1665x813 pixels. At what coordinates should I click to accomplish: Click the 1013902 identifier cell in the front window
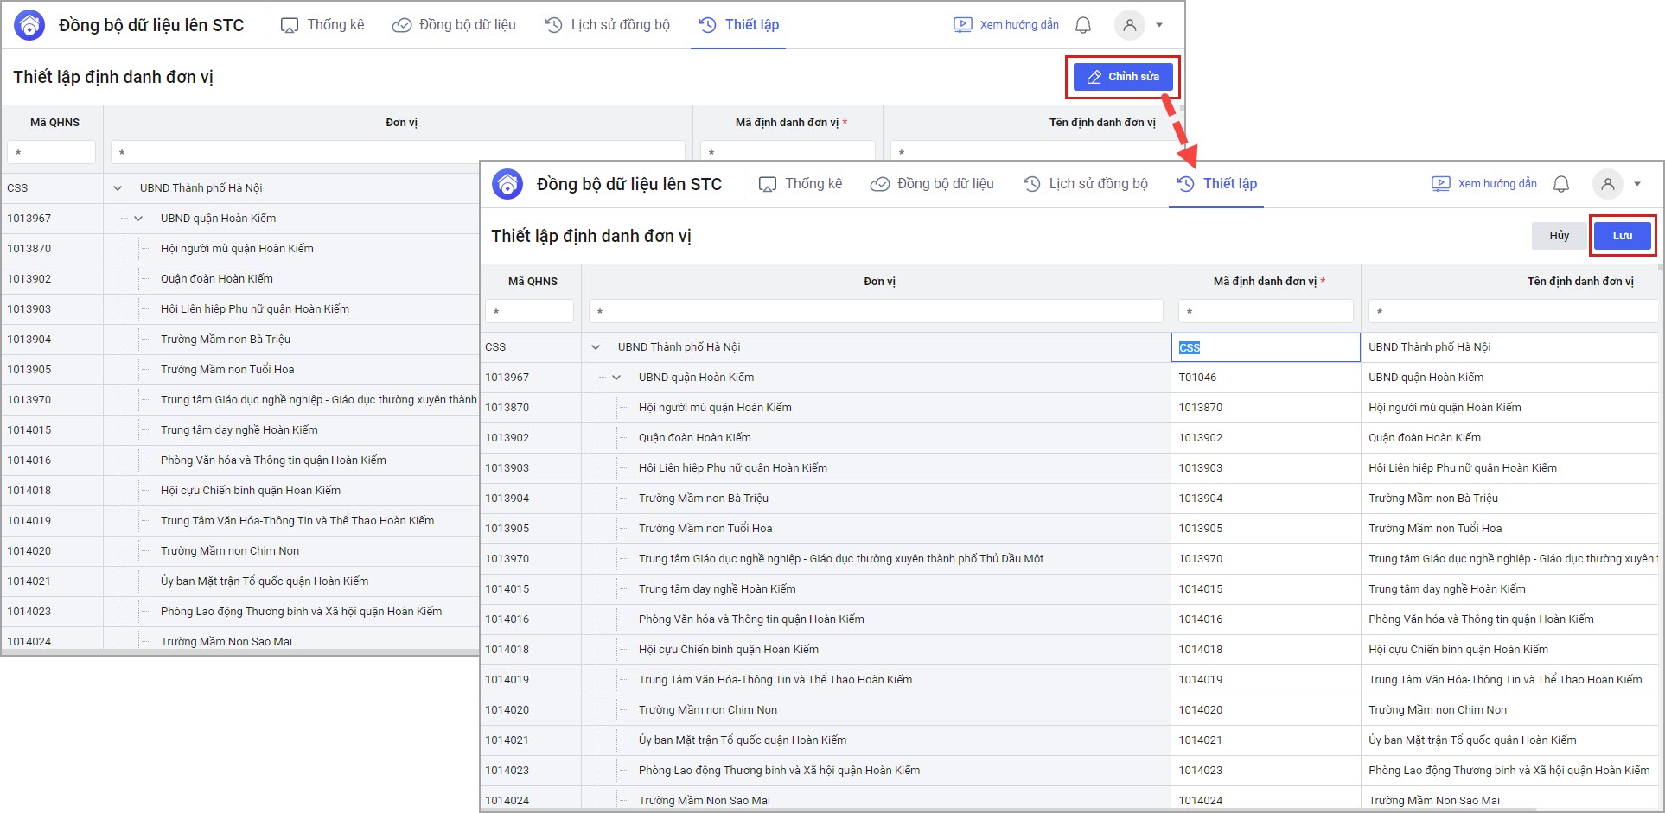(1266, 438)
